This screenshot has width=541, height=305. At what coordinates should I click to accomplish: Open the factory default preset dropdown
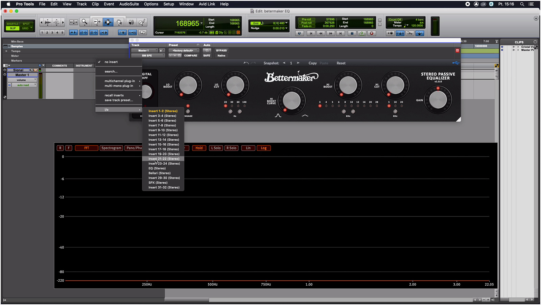(x=184, y=50)
